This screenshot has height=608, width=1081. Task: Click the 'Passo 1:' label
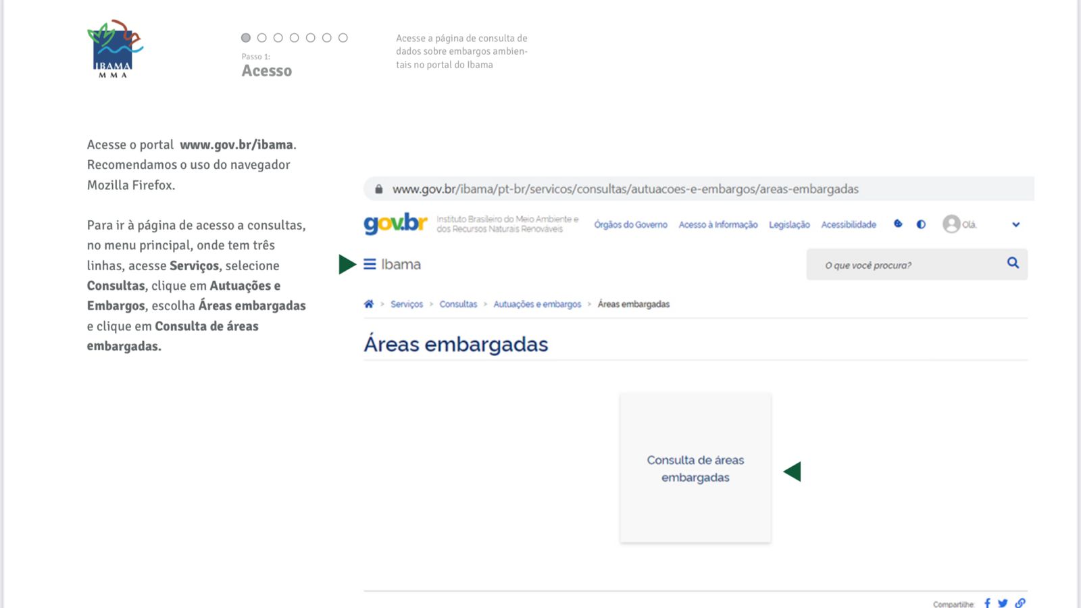coord(256,57)
